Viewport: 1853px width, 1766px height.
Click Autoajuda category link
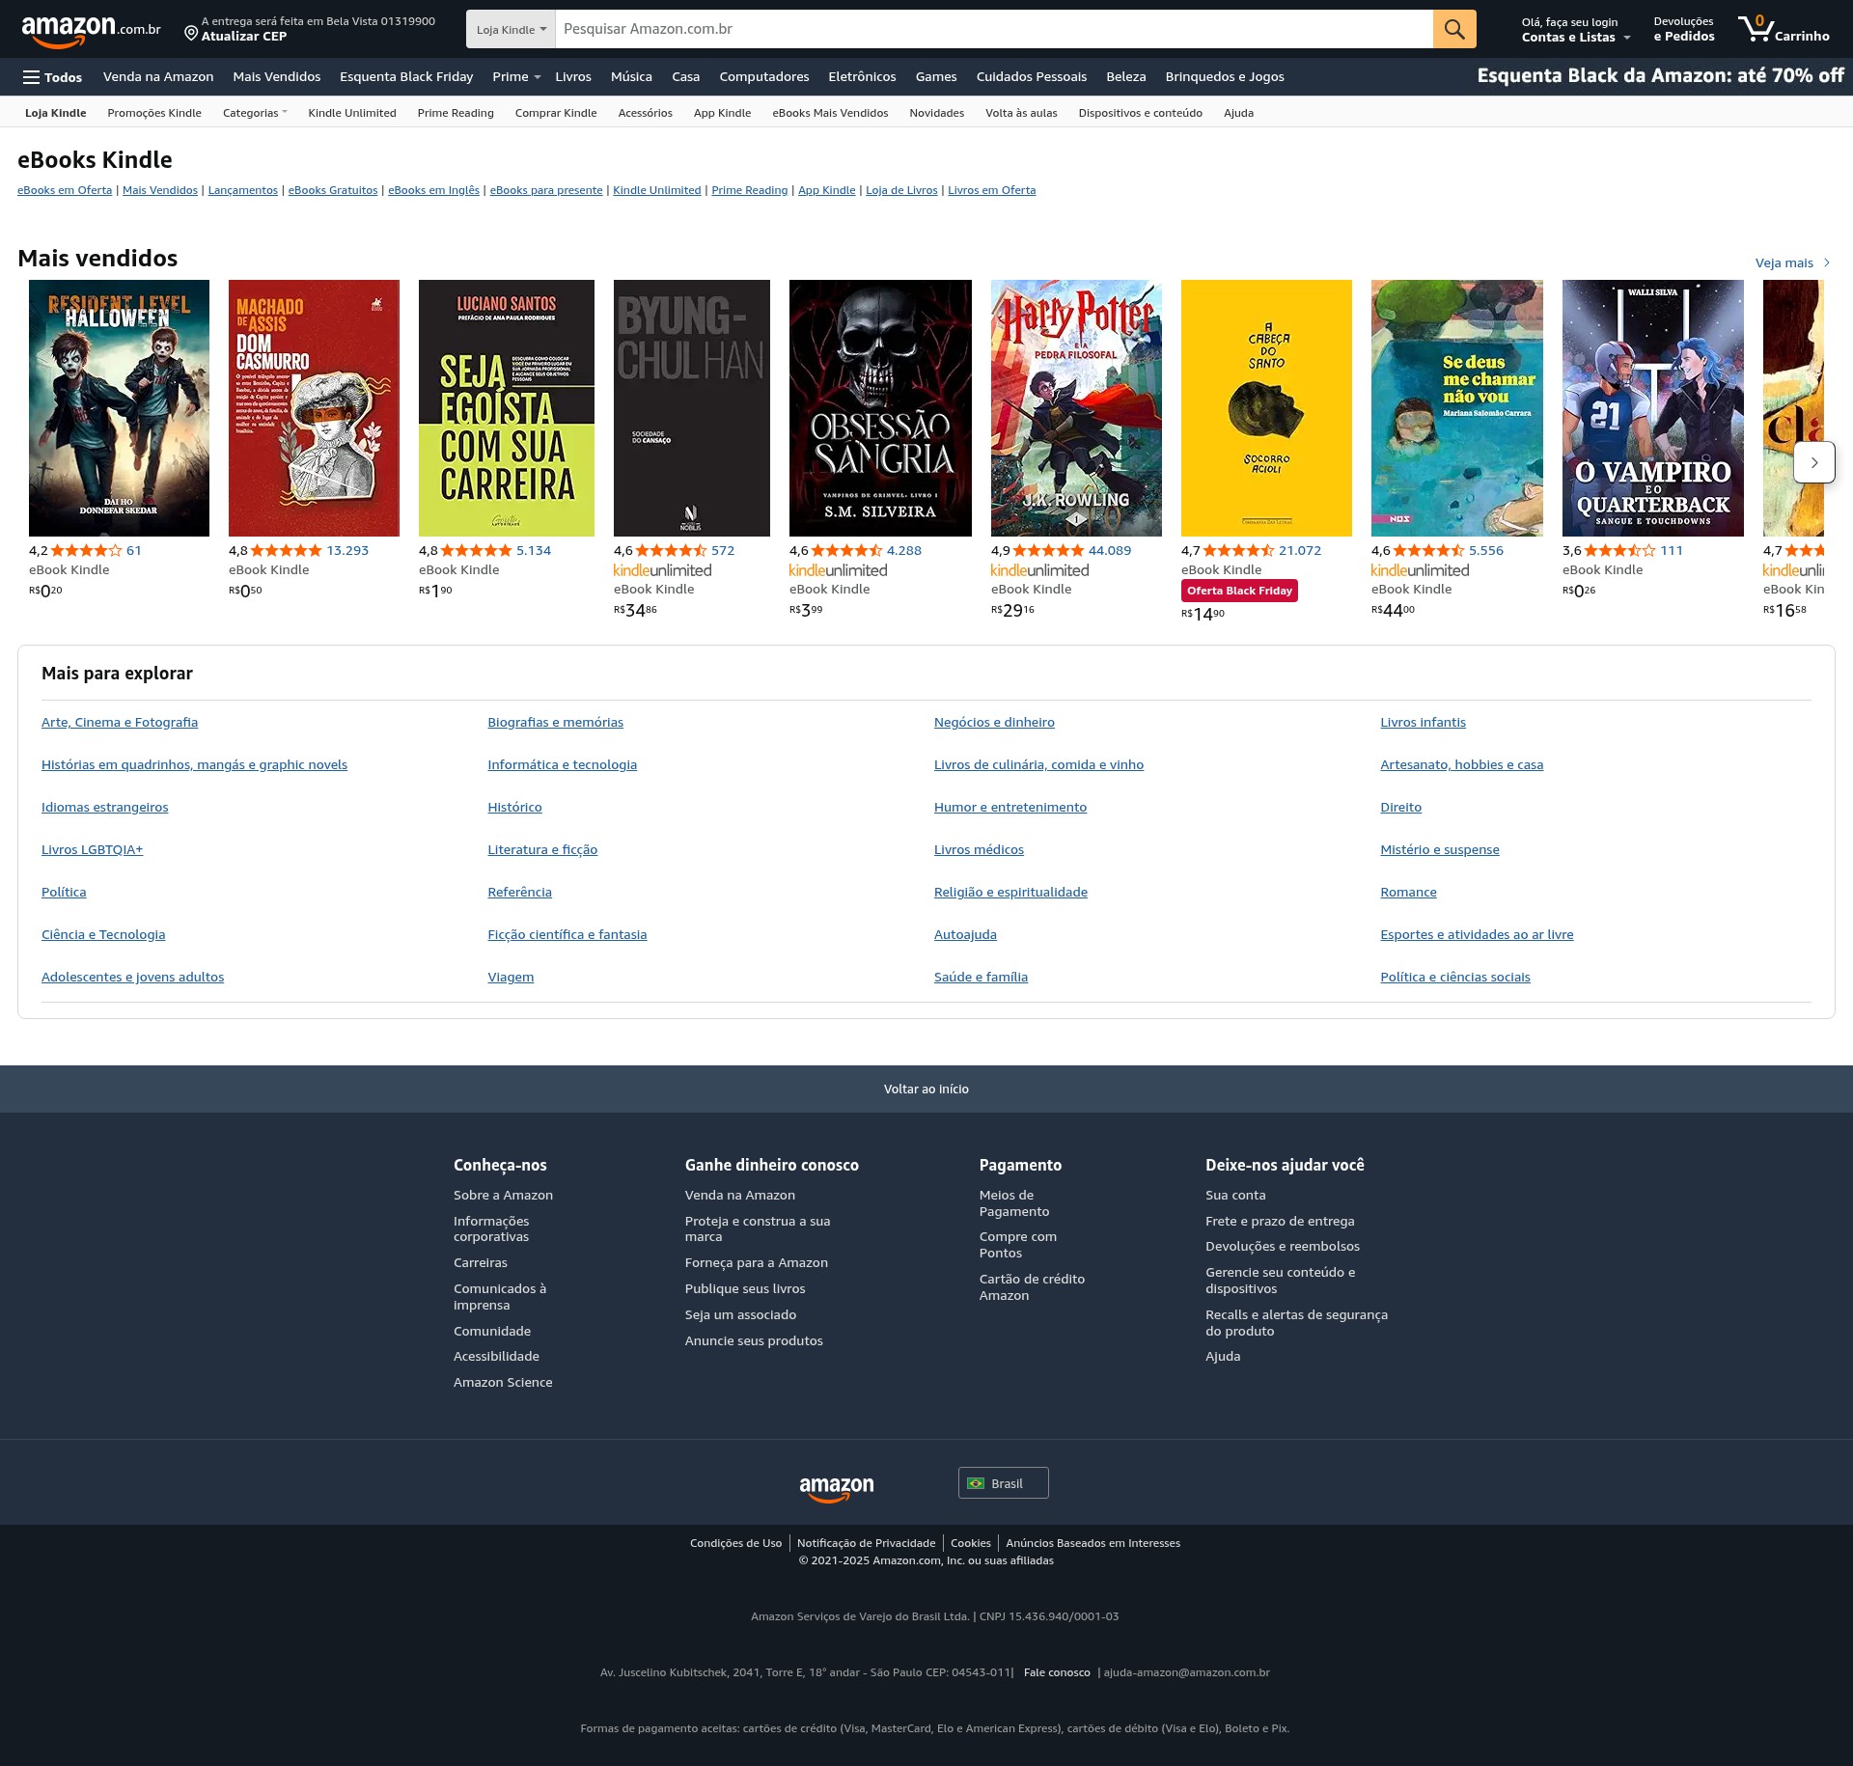pyautogui.click(x=965, y=934)
